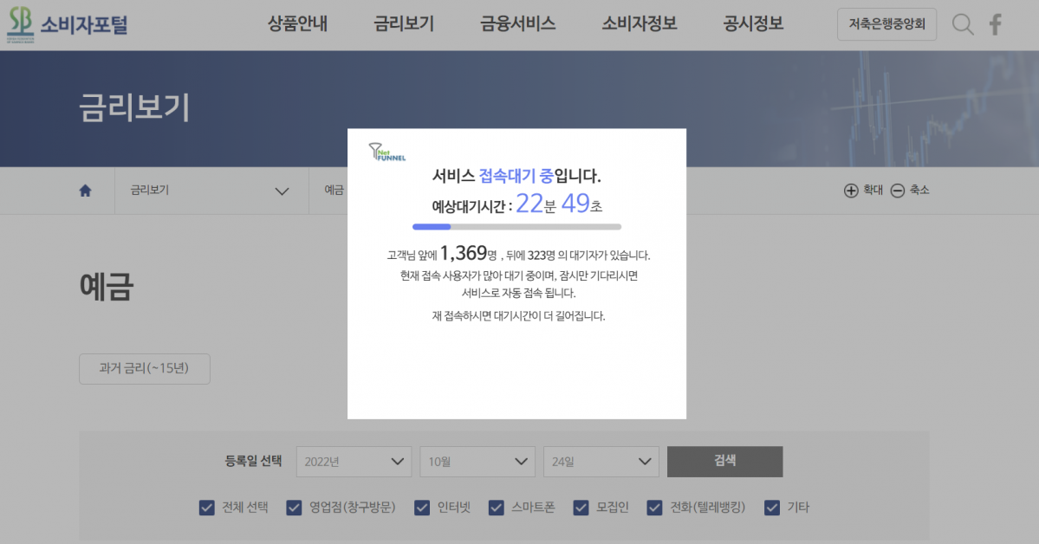Open the 2022년 year dropdown
Screen dimensions: 1039x544
[x=354, y=462]
